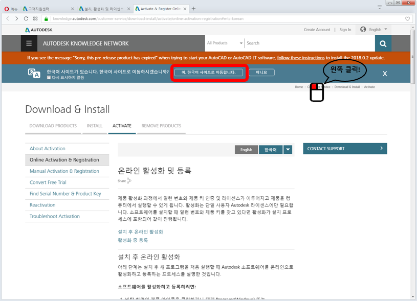Expand the All Products dropdown
The image size is (417, 301).
[x=225, y=43]
